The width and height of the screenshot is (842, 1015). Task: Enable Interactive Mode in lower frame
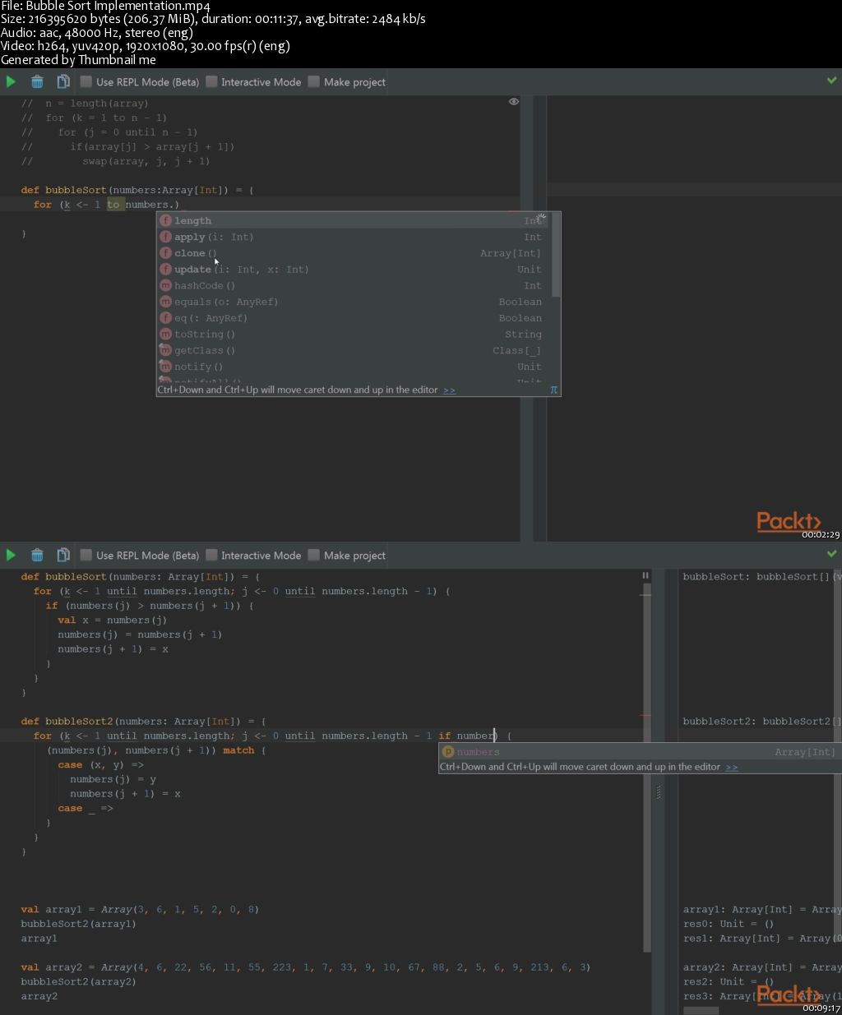point(253,555)
